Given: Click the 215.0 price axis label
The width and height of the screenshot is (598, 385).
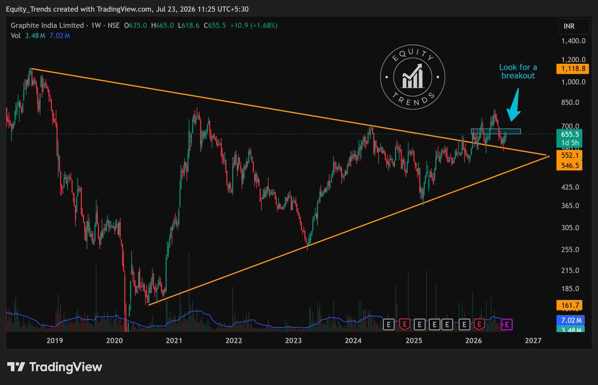Looking at the screenshot, I should (570, 270).
